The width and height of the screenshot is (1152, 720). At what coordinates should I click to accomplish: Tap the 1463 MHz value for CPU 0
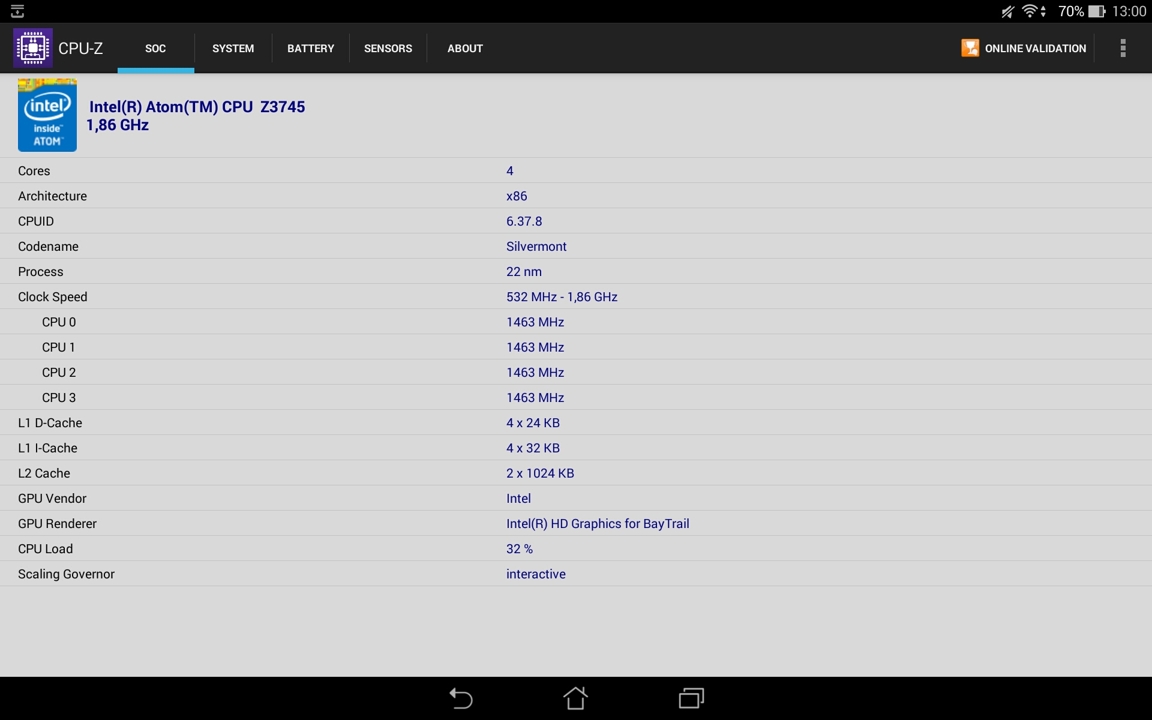pos(535,322)
